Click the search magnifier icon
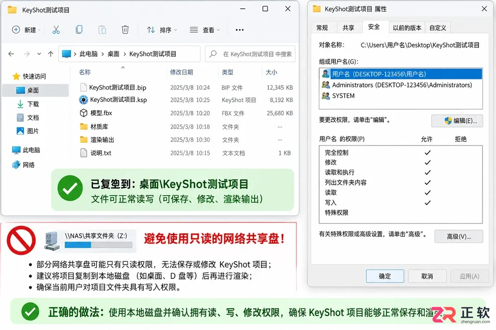Screen dimensions: 496x330 (x=213, y=54)
